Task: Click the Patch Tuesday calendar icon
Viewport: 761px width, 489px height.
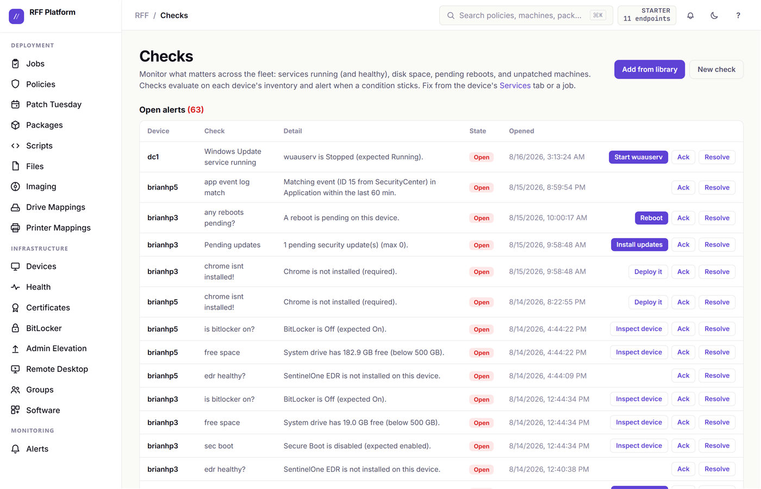Action: click(x=15, y=104)
